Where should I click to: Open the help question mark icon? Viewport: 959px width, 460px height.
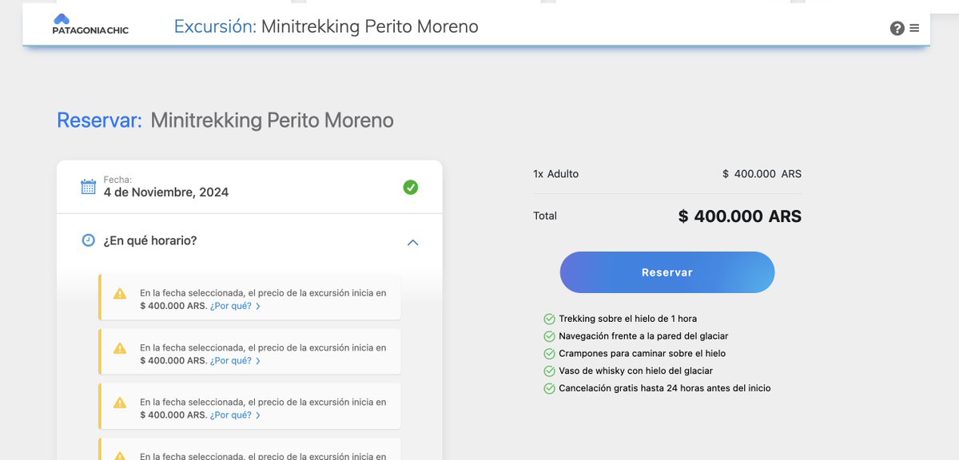tap(897, 27)
